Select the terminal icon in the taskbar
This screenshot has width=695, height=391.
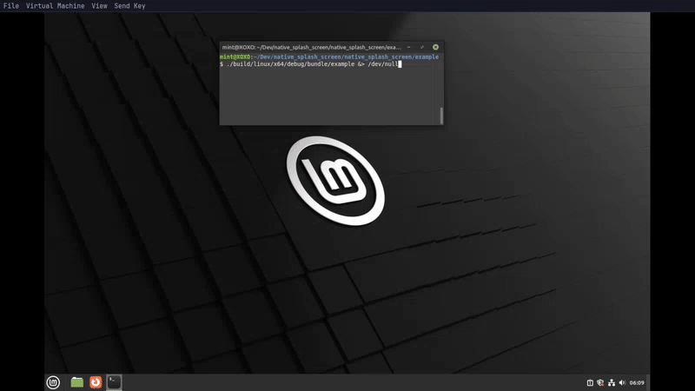[114, 382]
